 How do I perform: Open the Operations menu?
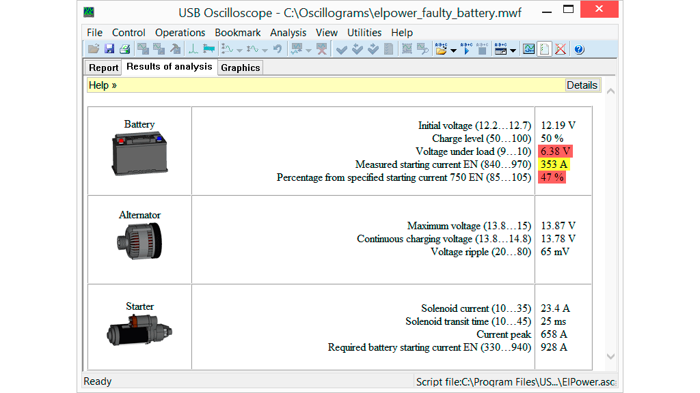coord(180,33)
